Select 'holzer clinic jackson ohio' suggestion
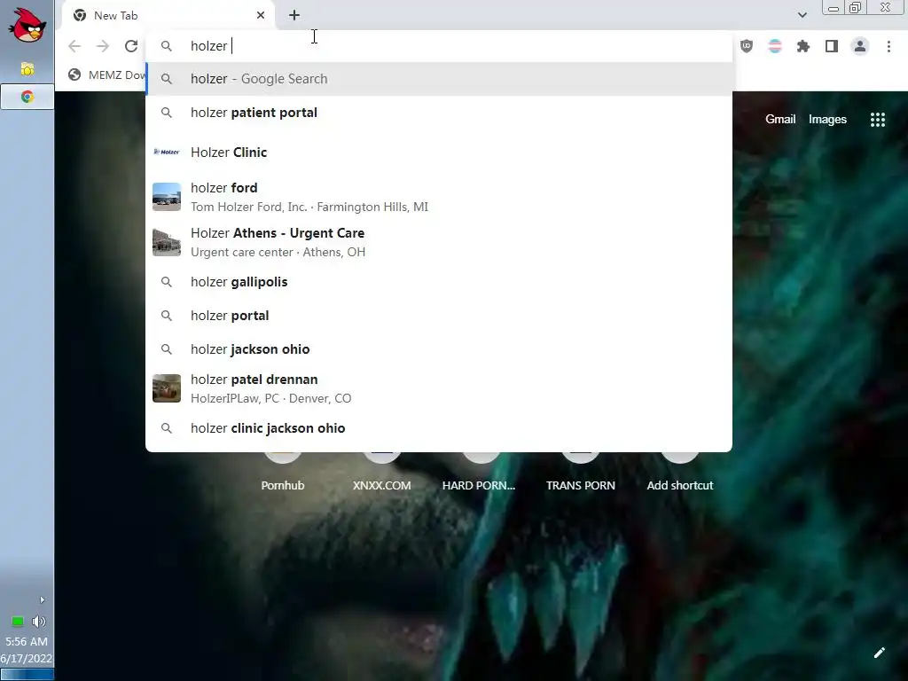Screen dimensions: 908x681 (x=439, y=428)
